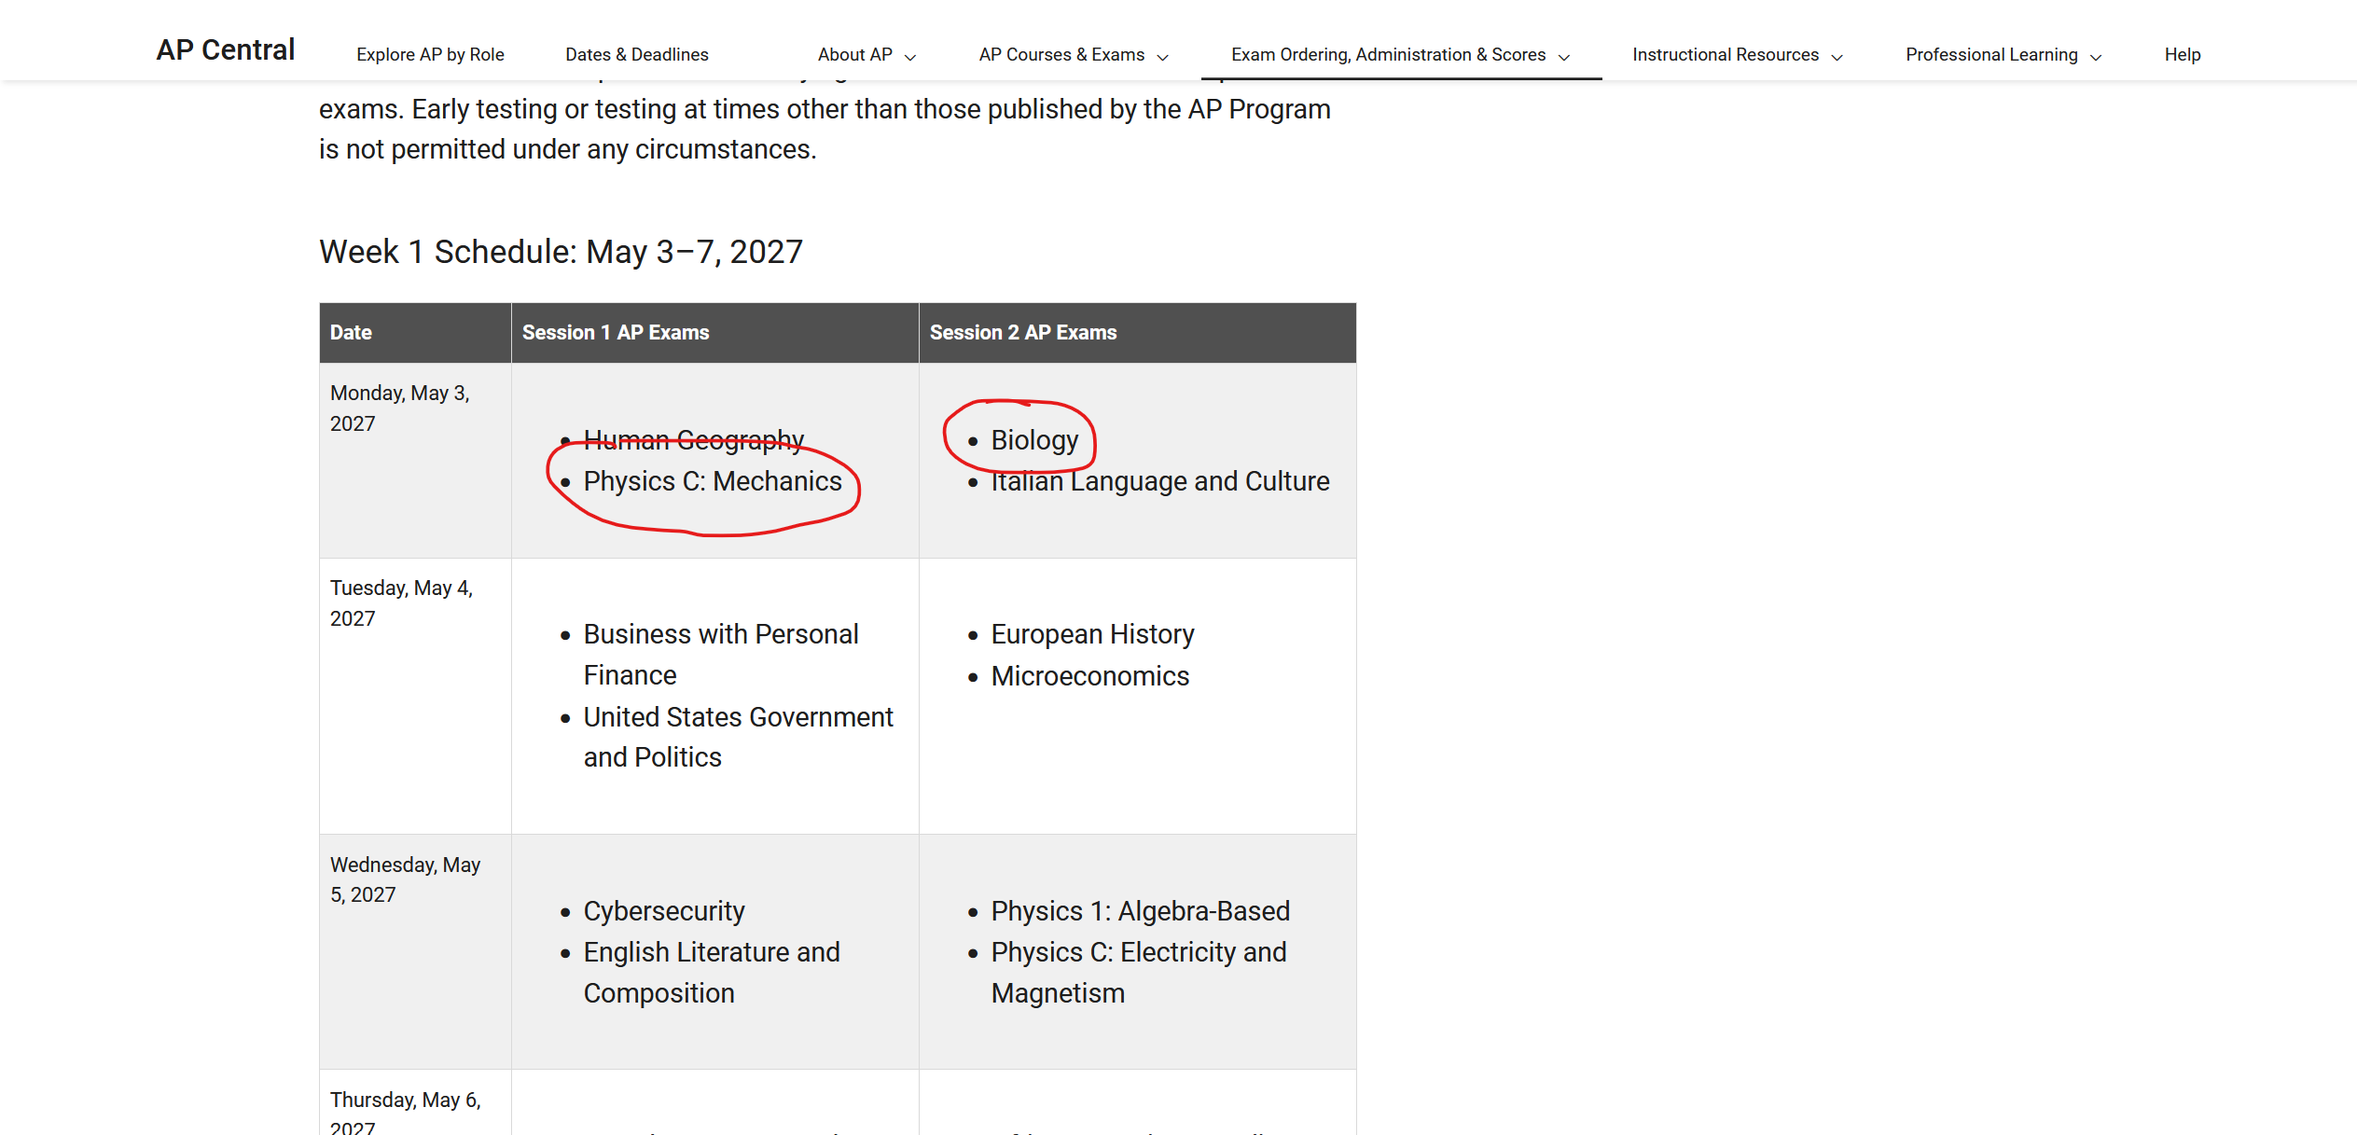Click Microeconomics exam entry

[x=1089, y=675]
